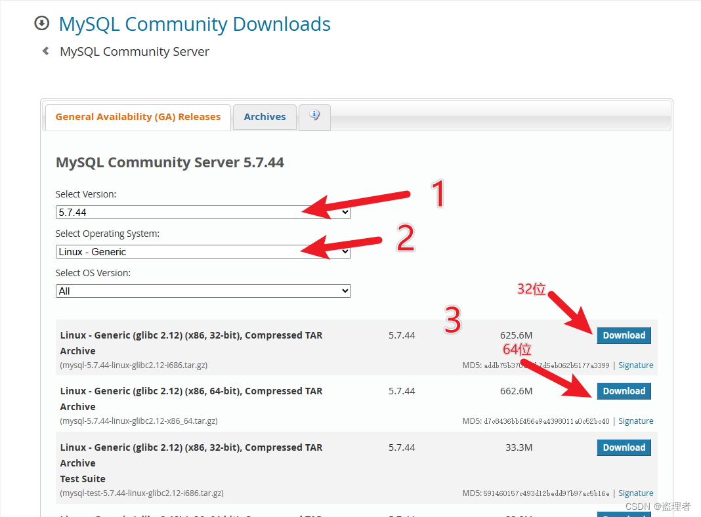Image resolution: width=701 pixels, height=517 pixels.
Task: Download the 64-bit Compressed TAR Archive, 662.6M
Action: [x=624, y=391]
